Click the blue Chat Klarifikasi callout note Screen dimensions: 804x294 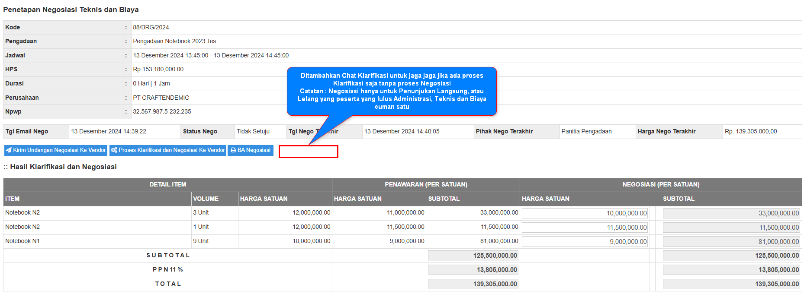point(392,91)
